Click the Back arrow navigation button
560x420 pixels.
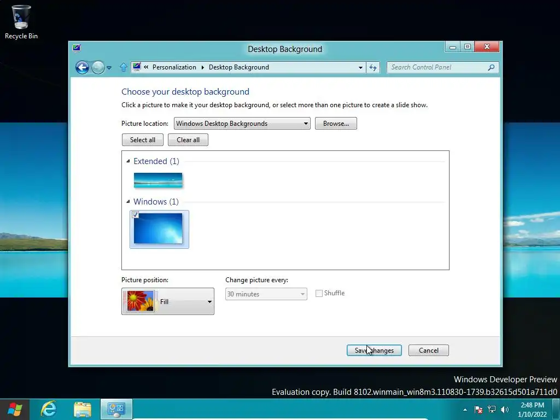(82, 67)
